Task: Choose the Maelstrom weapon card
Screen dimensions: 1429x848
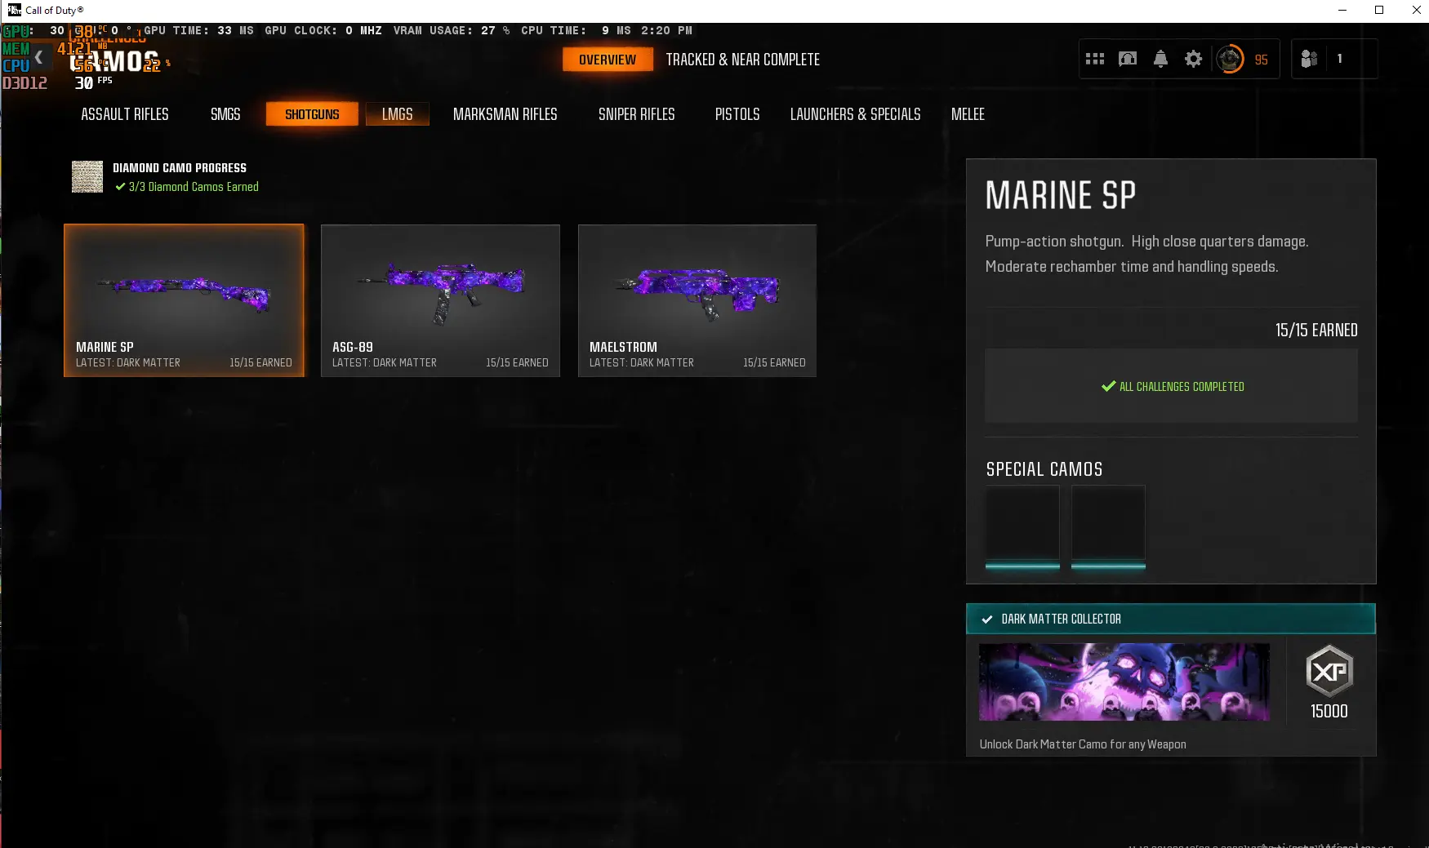Action: (697, 300)
